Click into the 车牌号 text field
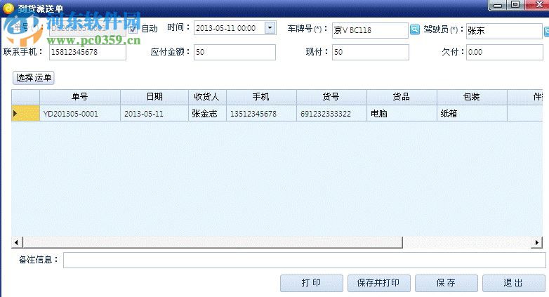The image size is (549, 297). (x=370, y=30)
